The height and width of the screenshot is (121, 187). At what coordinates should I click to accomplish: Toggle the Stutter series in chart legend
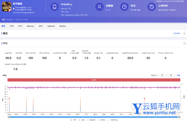tap(101, 120)
